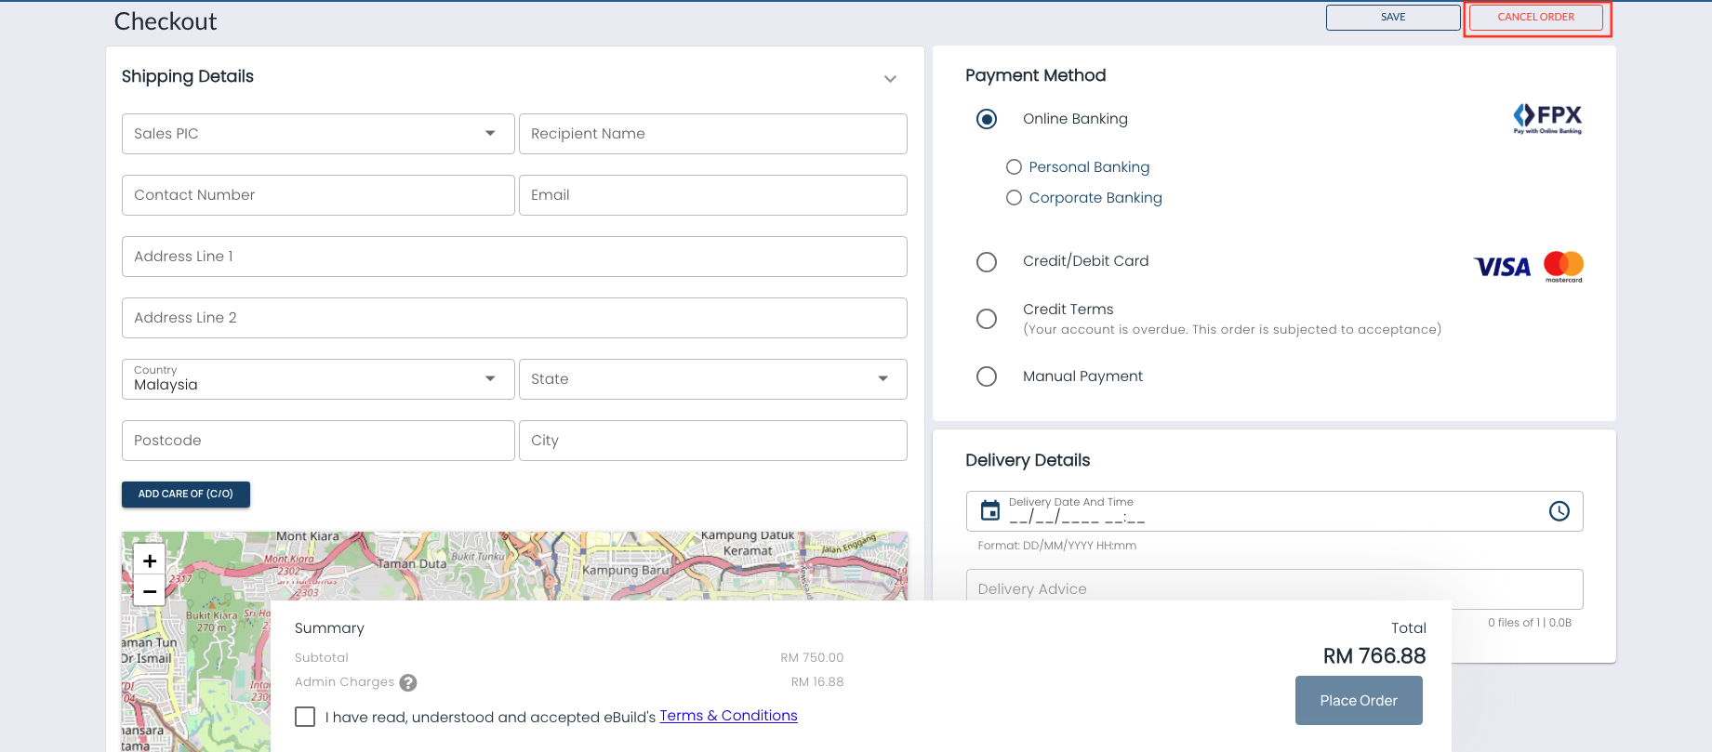
Task: Collapse the Shipping Details section chevron
Action: [x=890, y=79]
